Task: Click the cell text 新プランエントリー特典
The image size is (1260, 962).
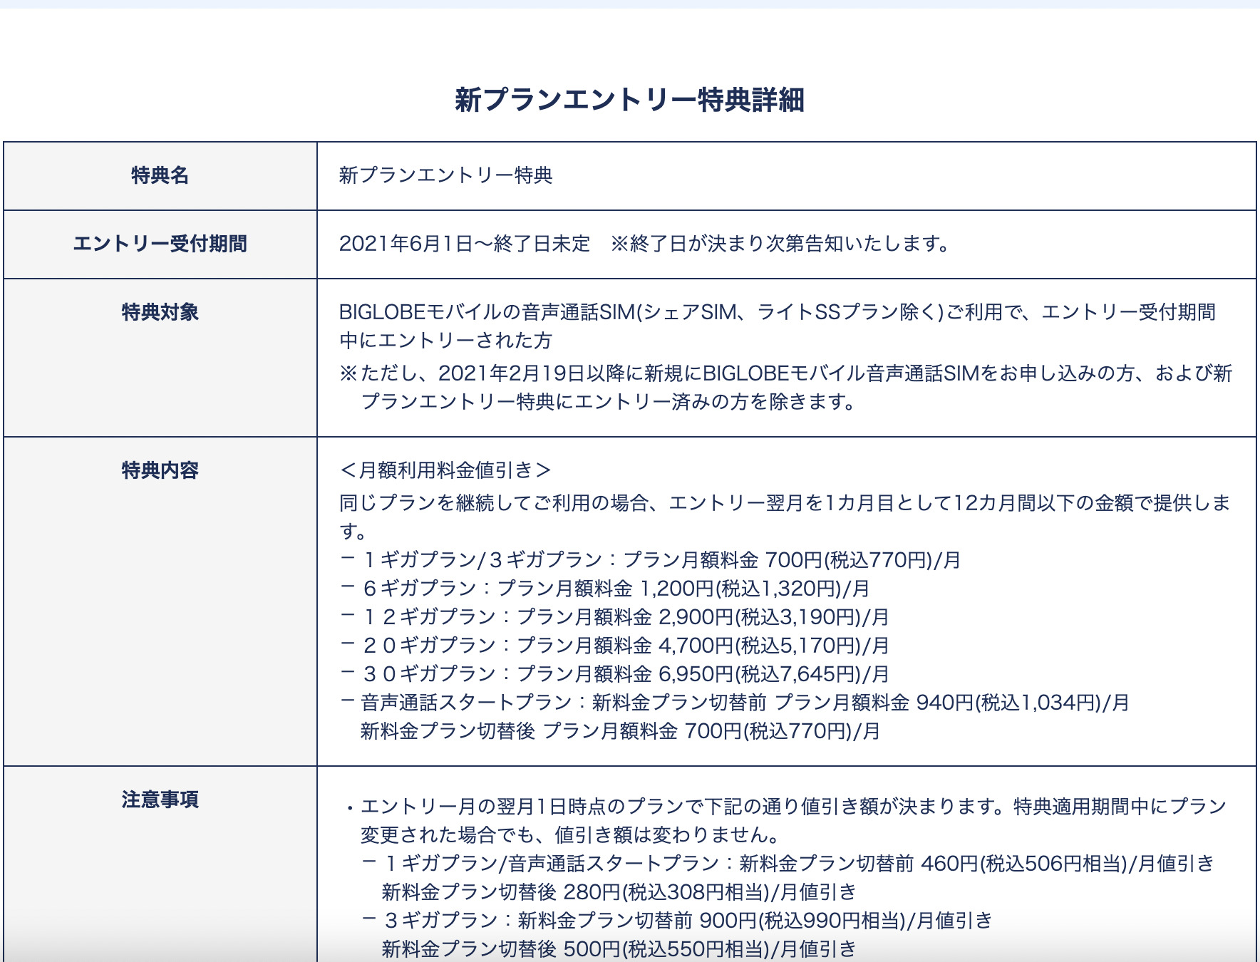Action: (446, 175)
